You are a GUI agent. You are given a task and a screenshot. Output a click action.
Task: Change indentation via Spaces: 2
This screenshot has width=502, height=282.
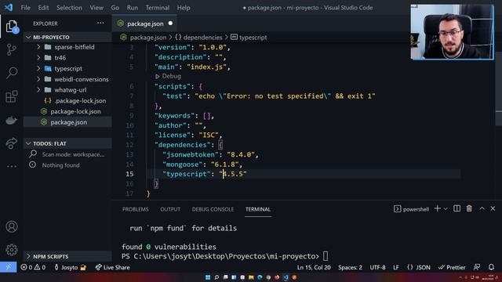point(351,267)
